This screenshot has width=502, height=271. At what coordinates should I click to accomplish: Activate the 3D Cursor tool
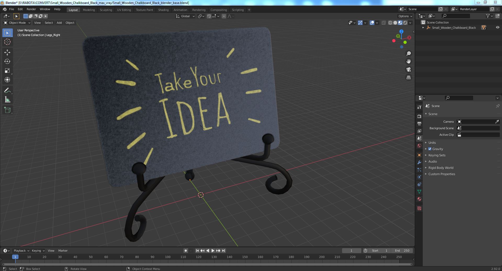click(7, 42)
